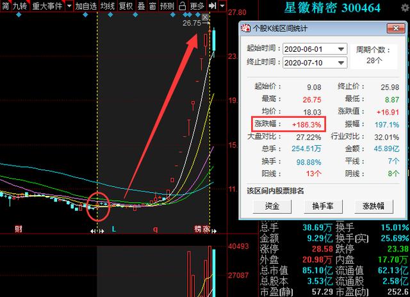
Task: Click the 阴线 count 8个
Action: (x=393, y=173)
